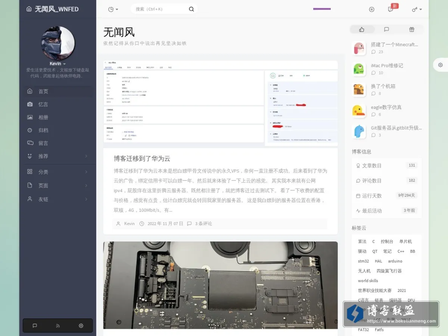Open the key login dropdown

coord(417,9)
